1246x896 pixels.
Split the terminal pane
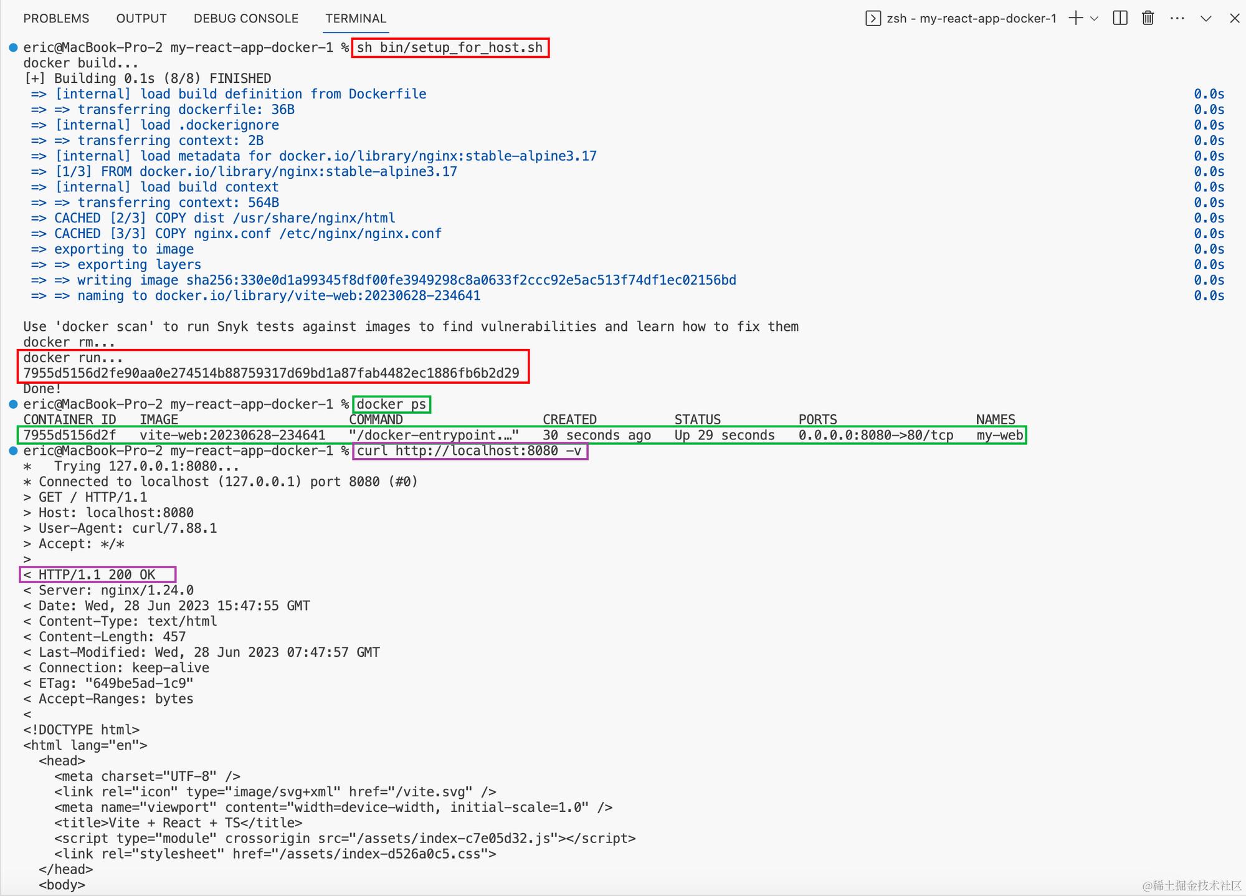point(1120,18)
